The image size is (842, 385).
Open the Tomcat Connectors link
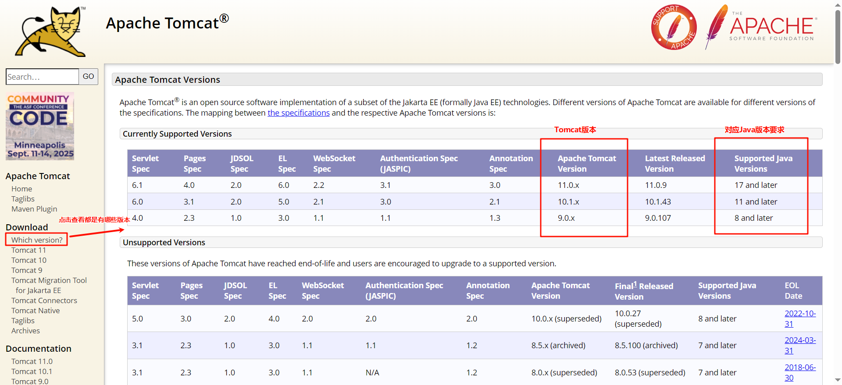click(44, 300)
